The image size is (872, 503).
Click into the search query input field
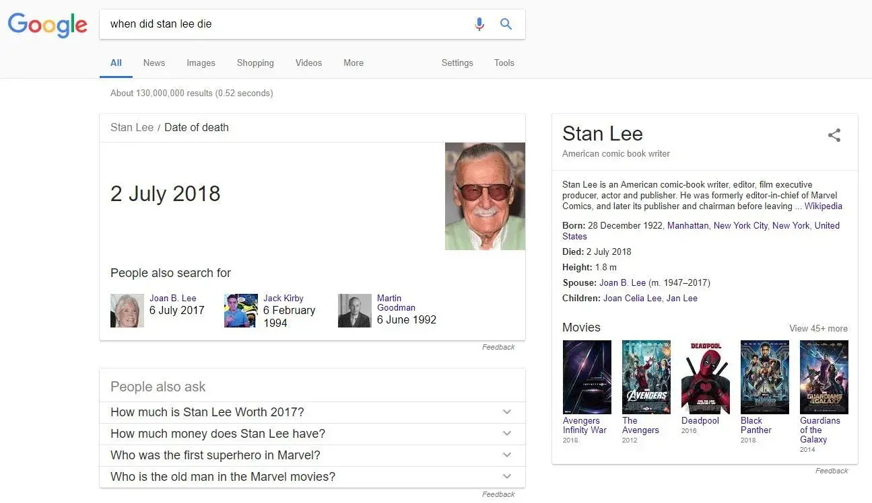pos(283,24)
